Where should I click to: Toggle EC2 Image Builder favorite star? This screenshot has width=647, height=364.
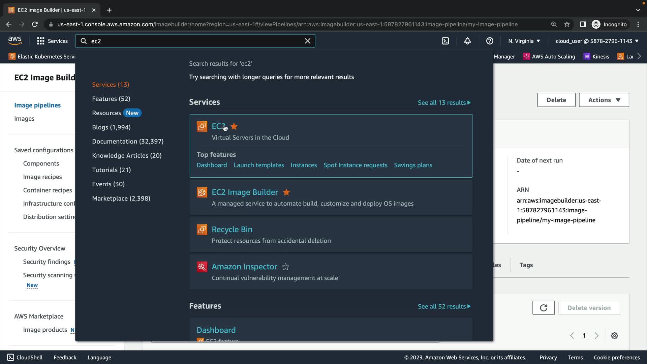point(286,192)
